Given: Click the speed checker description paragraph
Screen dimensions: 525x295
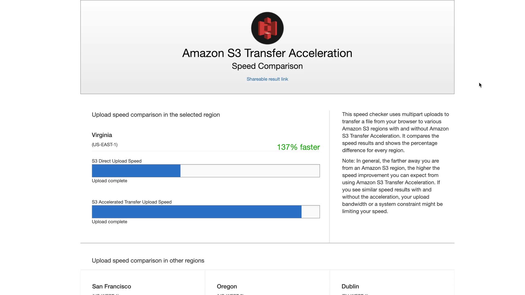Looking at the screenshot, I should tap(395, 132).
